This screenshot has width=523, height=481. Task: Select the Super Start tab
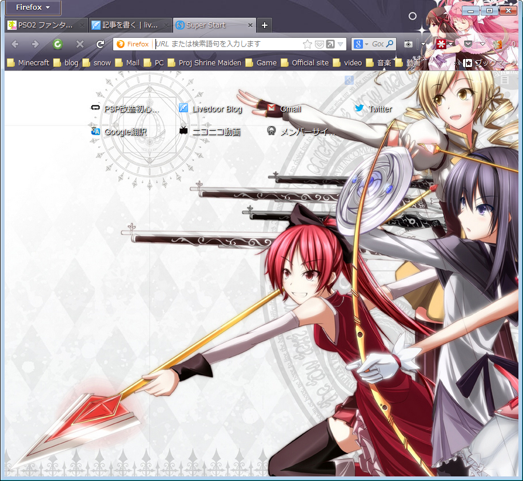[x=214, y=25]
